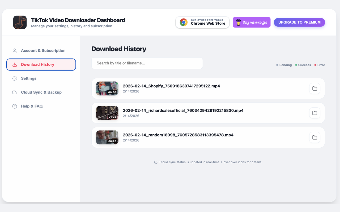Click the UPGRADE TO PREMIUM button

[x=299, y=22]
